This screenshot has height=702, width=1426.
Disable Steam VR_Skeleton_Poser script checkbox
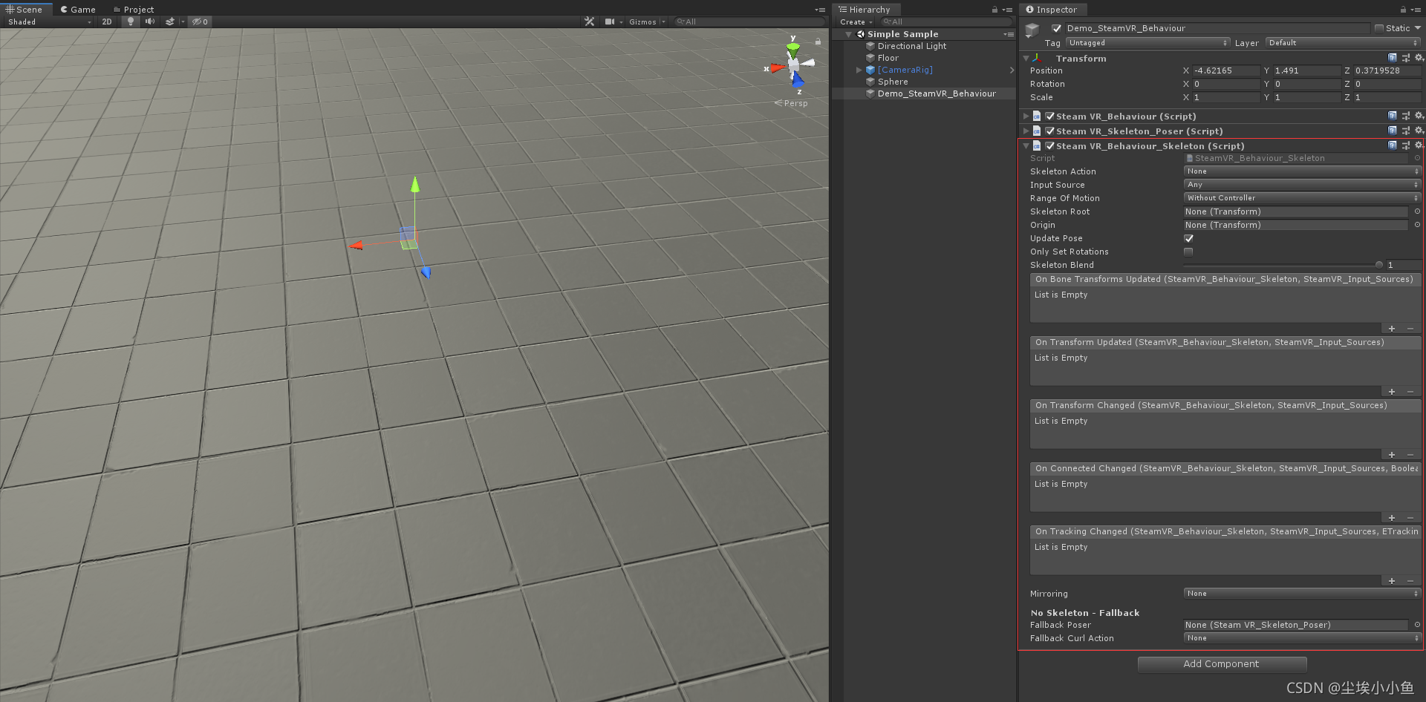click(x=1050, y=131)
